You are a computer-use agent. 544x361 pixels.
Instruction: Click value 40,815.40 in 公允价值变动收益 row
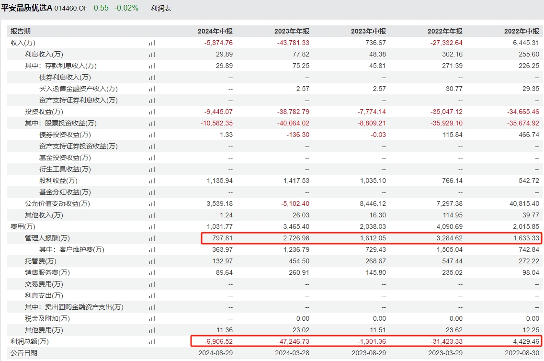pyautogui.click(x=524, y=203)
